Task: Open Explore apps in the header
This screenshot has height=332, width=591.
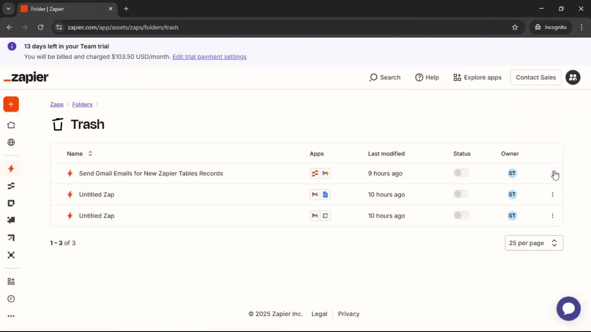Action: click(477, 77)
